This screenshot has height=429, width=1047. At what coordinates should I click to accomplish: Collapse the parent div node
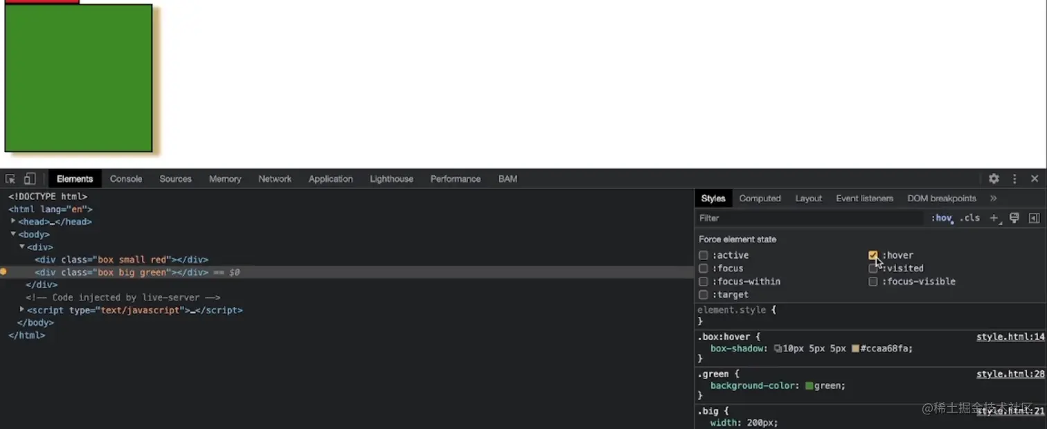point(22,246)
